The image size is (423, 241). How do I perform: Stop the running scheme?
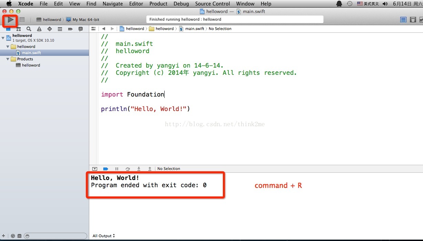[x=22, y=20]
